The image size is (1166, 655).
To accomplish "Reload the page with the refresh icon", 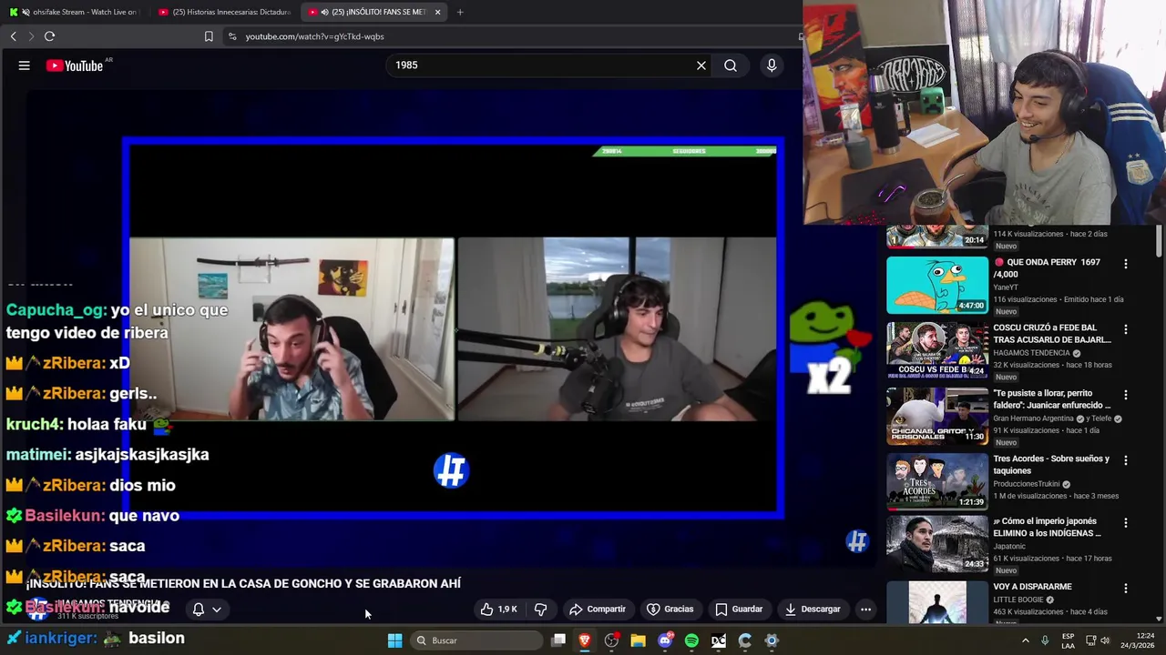I will point(49,36).
